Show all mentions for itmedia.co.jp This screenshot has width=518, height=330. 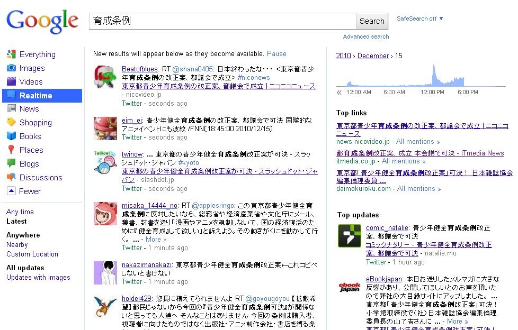404,161
